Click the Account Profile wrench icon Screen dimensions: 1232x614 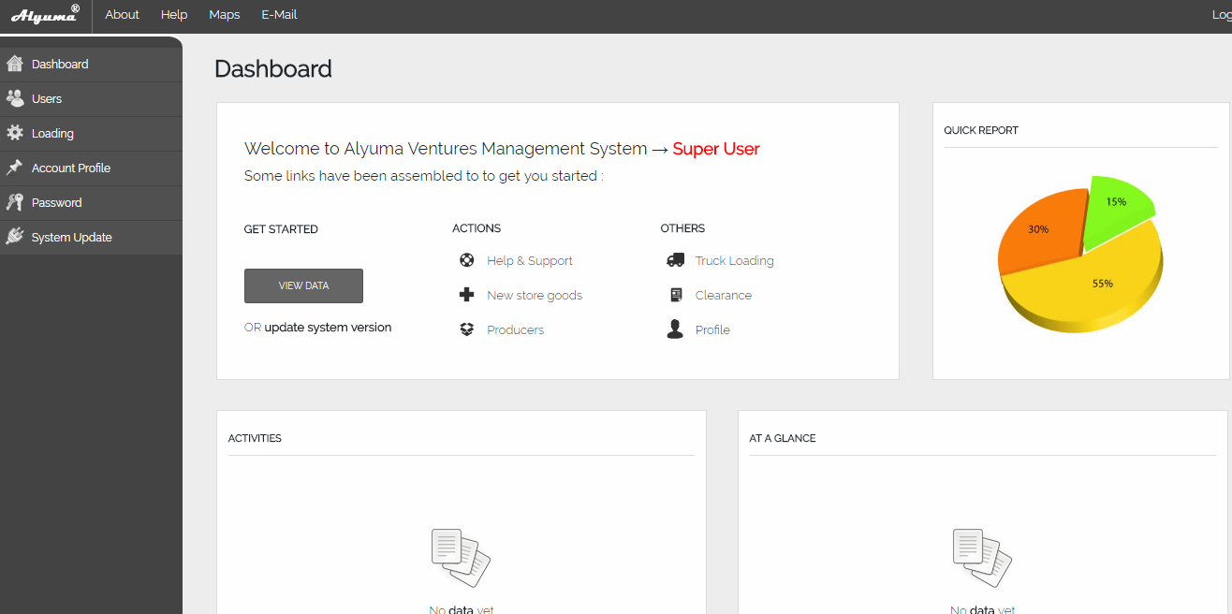(14, 168)
